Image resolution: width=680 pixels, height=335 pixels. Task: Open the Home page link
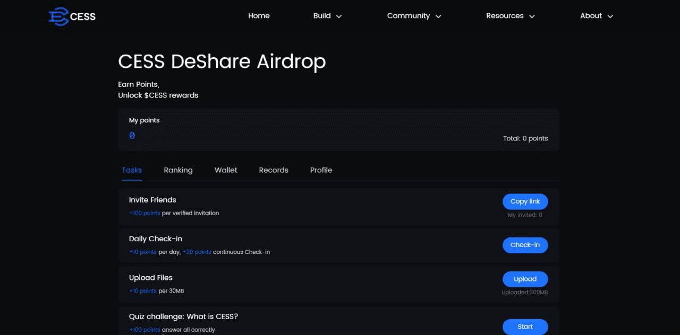(259, 16)
